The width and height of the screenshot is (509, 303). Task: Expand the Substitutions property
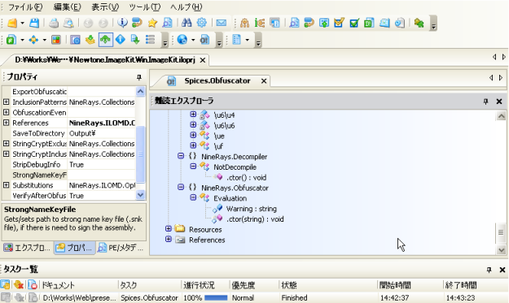(7, 185)
